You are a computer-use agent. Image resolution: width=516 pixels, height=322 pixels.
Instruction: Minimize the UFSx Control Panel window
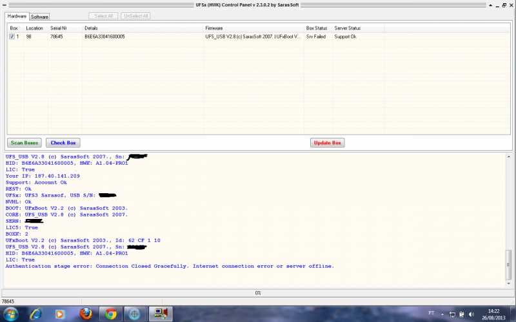(x=497, y=5)
